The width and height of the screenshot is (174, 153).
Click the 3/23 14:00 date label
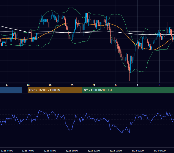click(x=7, y=150)
